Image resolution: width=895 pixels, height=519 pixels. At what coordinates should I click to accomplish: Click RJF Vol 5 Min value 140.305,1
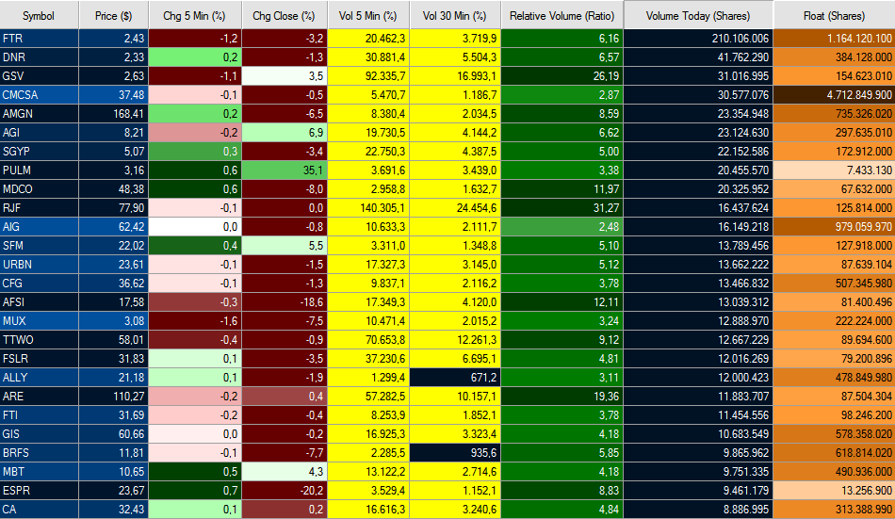(368, 208)
